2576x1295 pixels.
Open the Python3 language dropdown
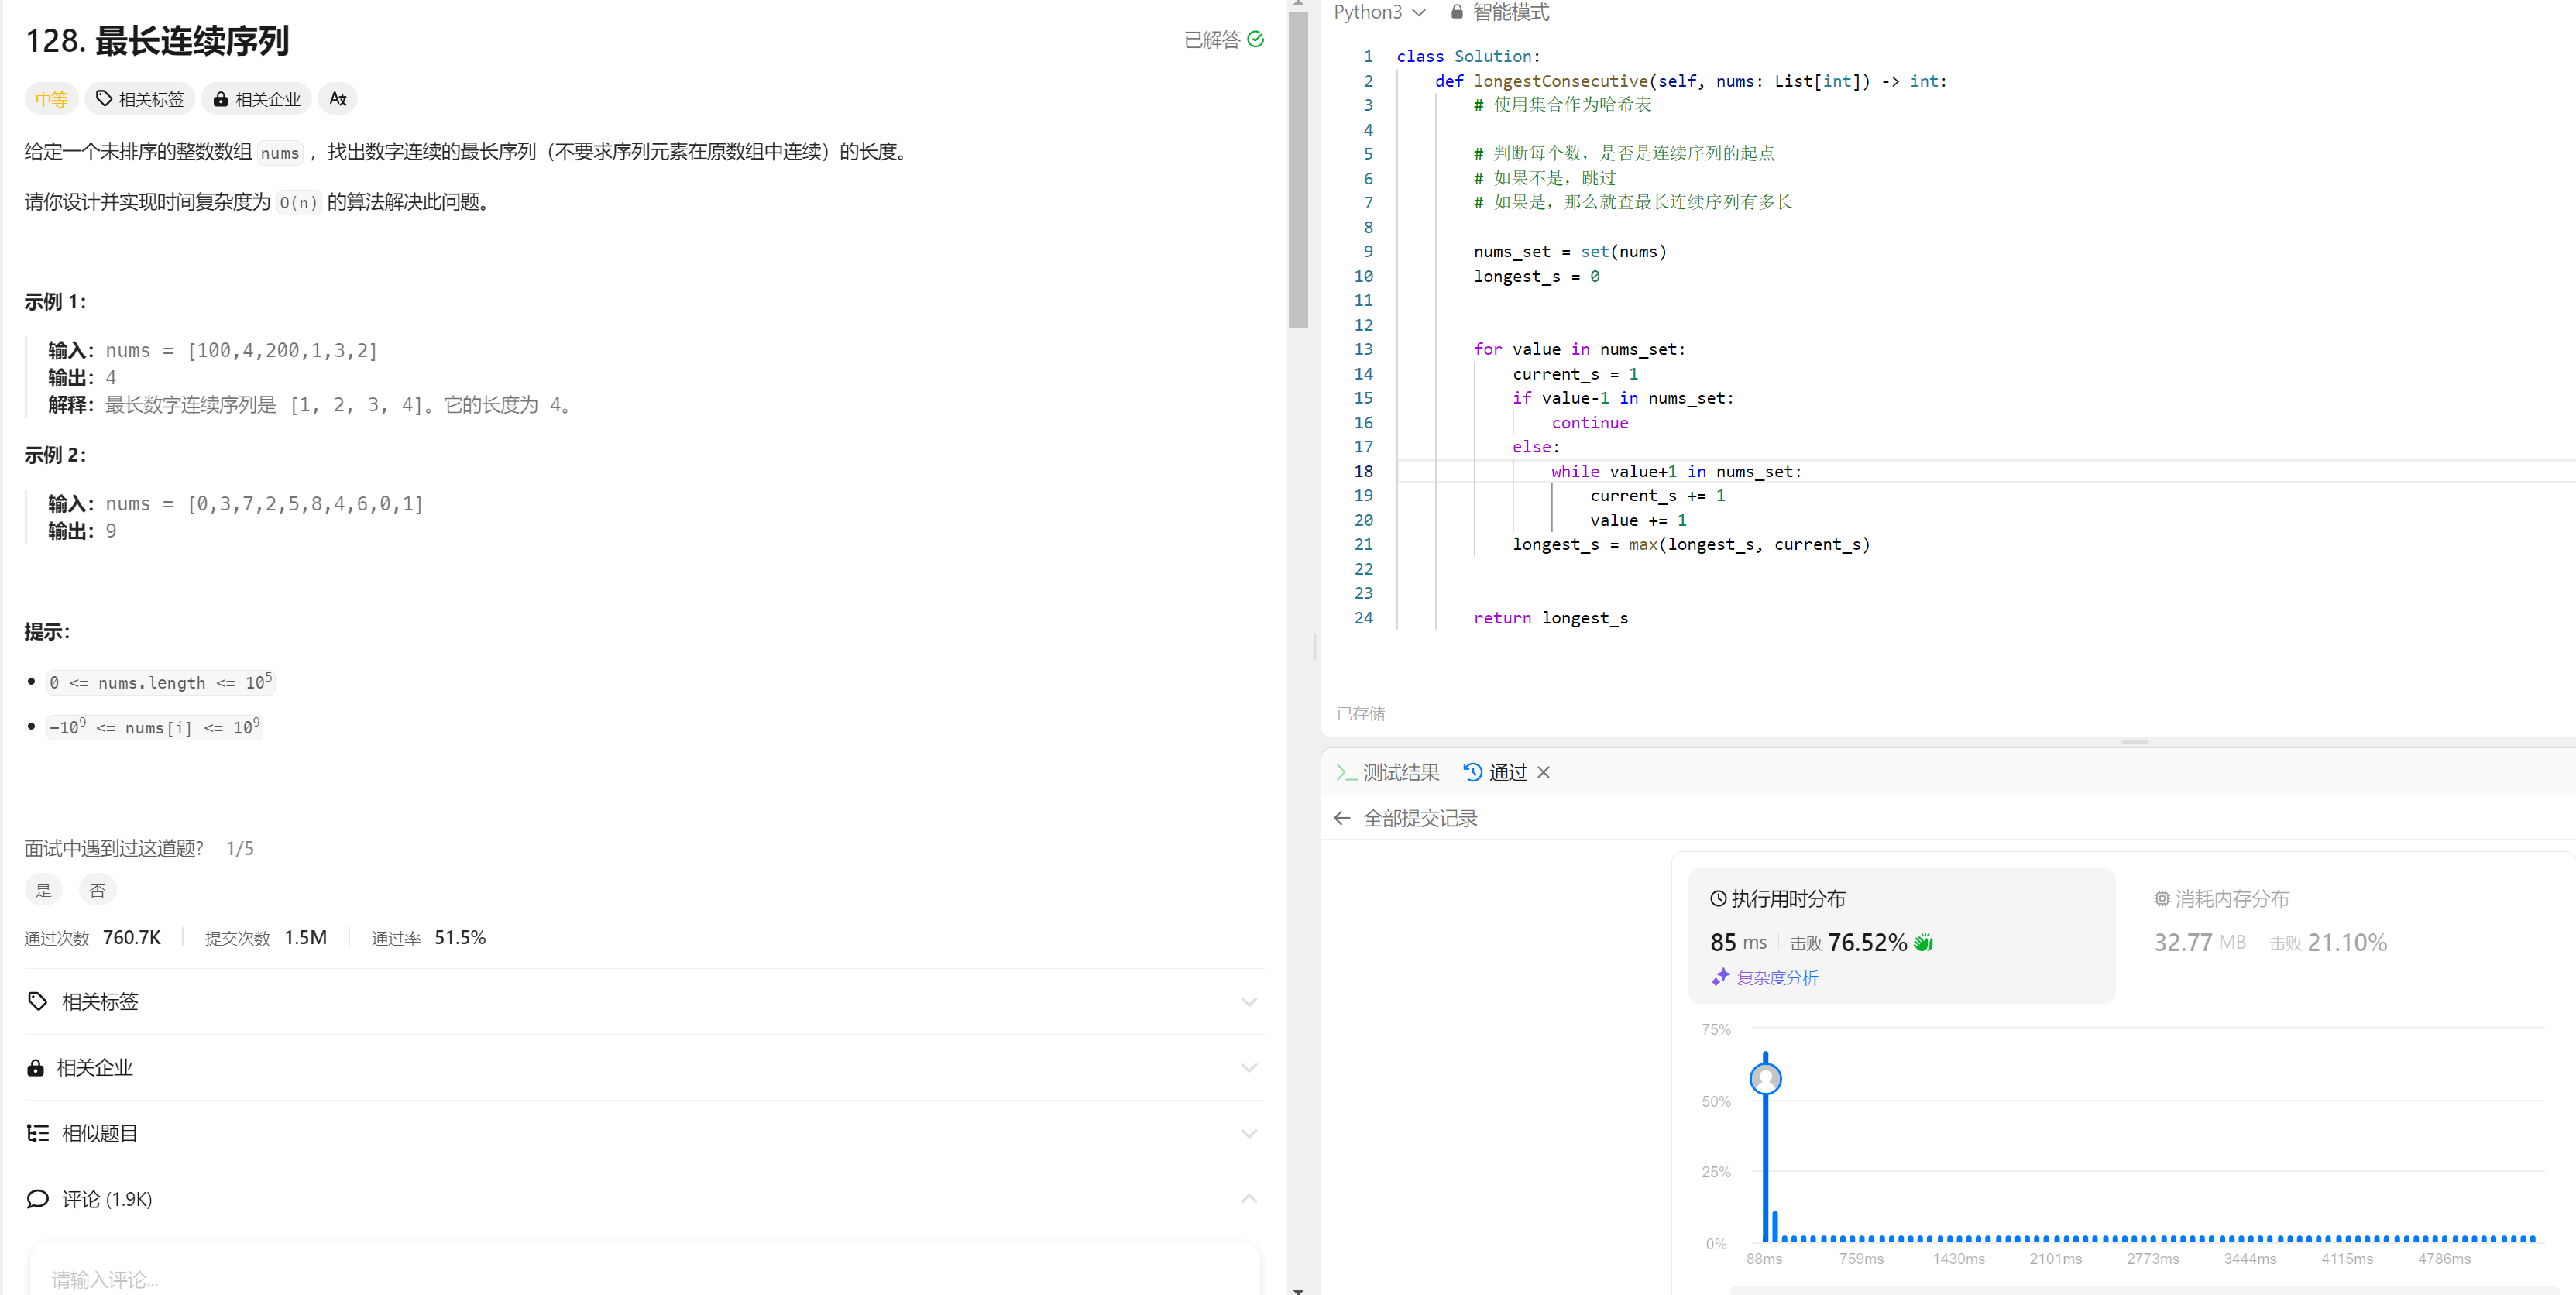1378,12
